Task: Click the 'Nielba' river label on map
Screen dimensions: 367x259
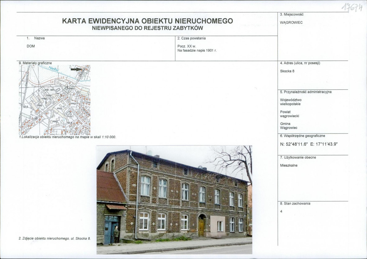Action: [53, 69]
